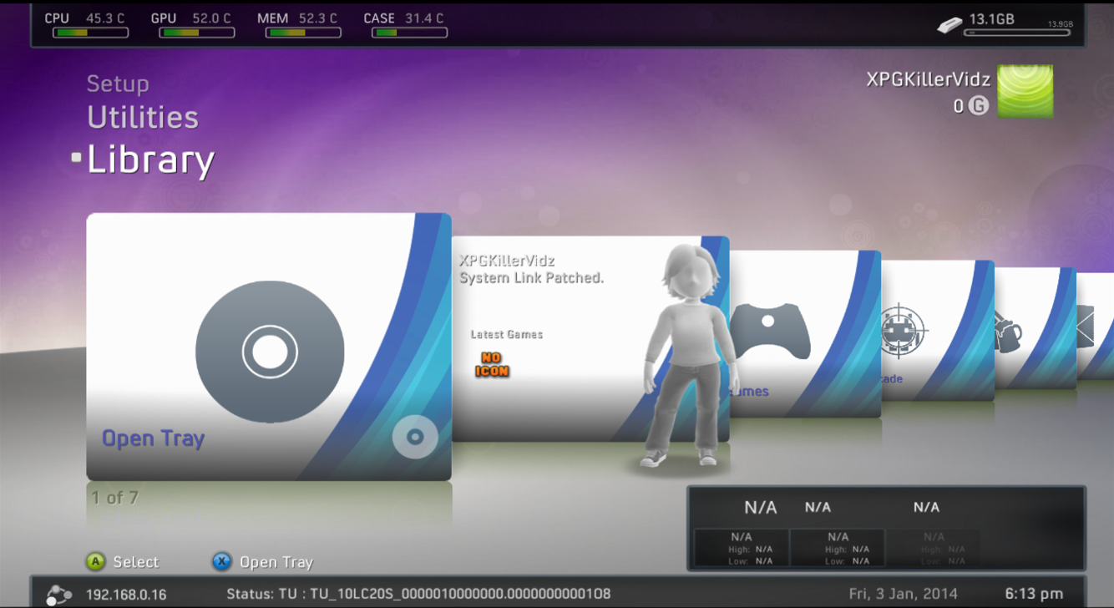
Task: Click the XPGKillerVidz green gamer picture
Action: (1025, 91)
